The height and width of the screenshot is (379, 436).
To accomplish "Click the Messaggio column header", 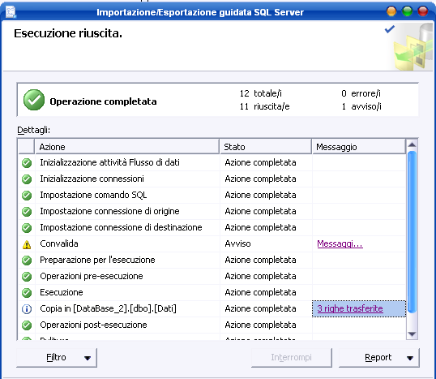I will [x=359, y=147].
